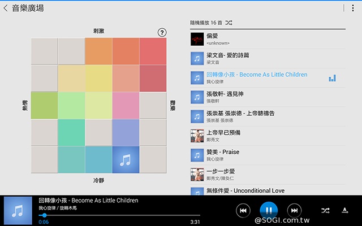The height and width of the screenshot is (226, 362).
Task: Play 上帝早已預備
Action: coord(268,136)
